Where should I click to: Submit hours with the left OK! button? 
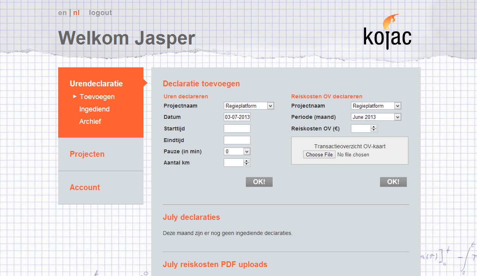(x=259, y=182)
